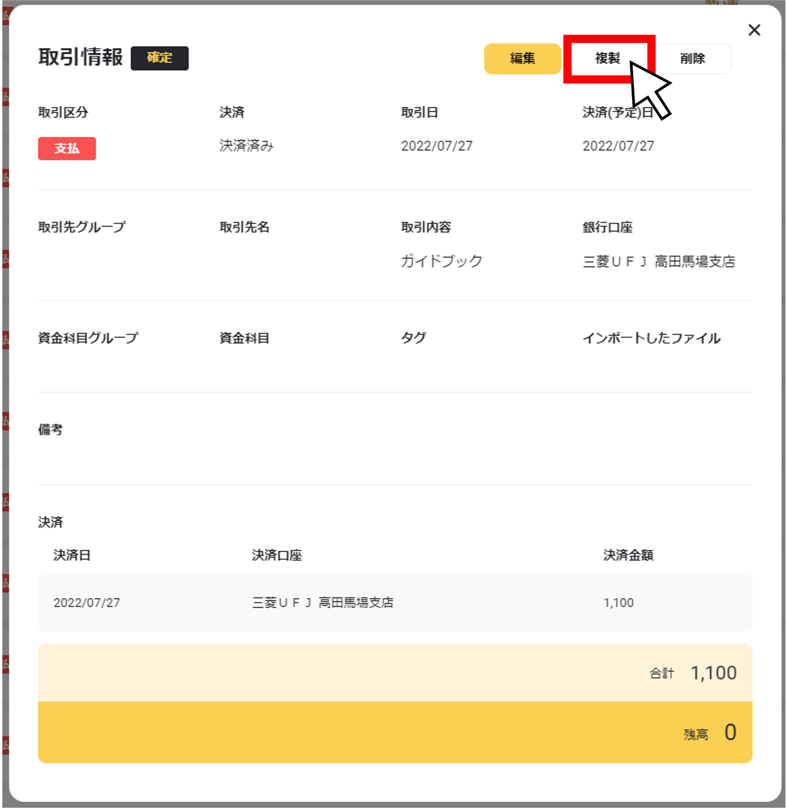Select 三菱ＵＦＪ 高田馬場支店 under 銀行口座
This screenshot has height=810, width=786.
click(x=659, y=261)
